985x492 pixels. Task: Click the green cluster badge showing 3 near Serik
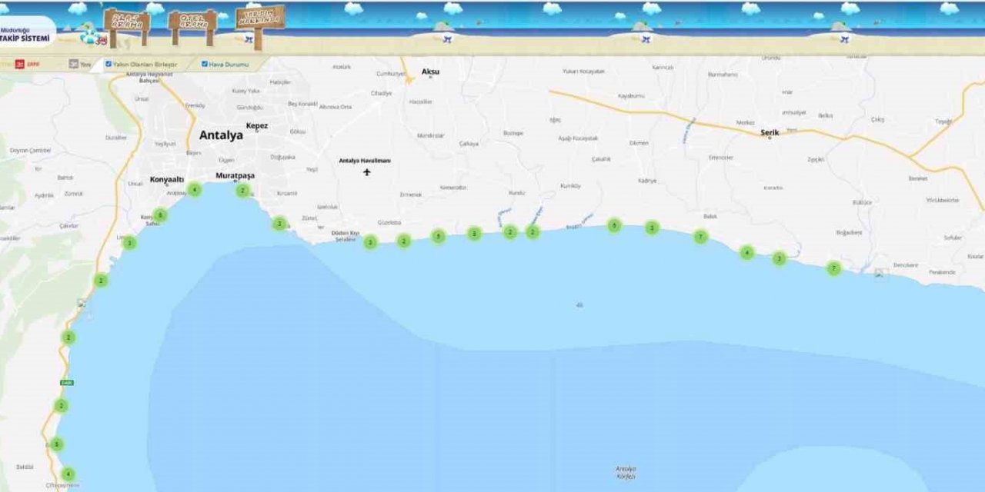click(779, 259)
